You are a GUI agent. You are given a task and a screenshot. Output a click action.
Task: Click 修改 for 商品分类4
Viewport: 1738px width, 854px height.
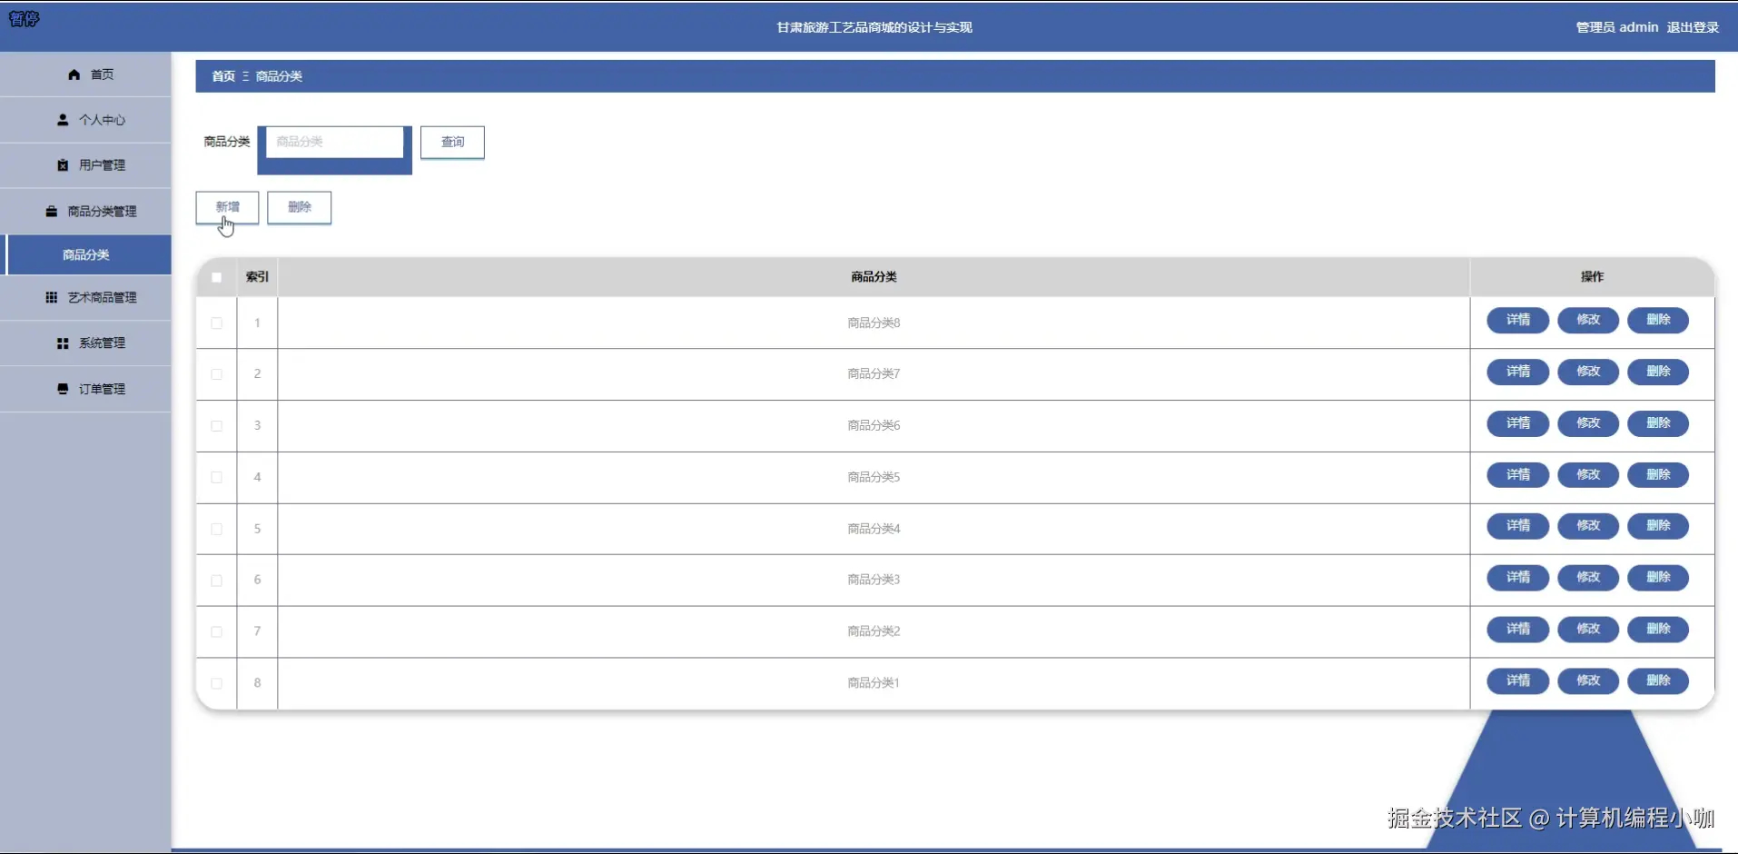1588,526
